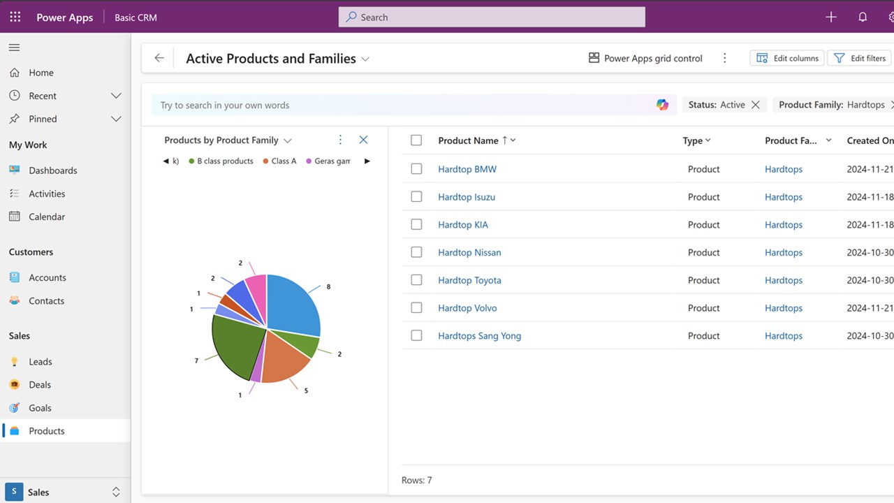This screenshot has width=894, height=503.
Task: Open the app launcher waffle icon
Action: point(15,17)
